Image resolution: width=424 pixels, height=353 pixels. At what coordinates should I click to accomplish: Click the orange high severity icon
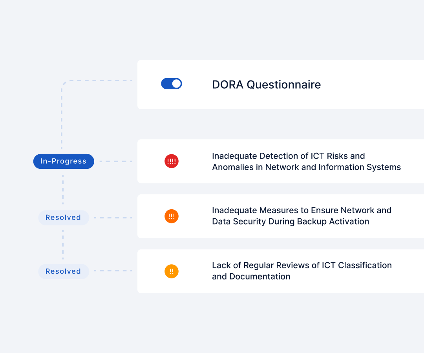[x=172, y=216]
